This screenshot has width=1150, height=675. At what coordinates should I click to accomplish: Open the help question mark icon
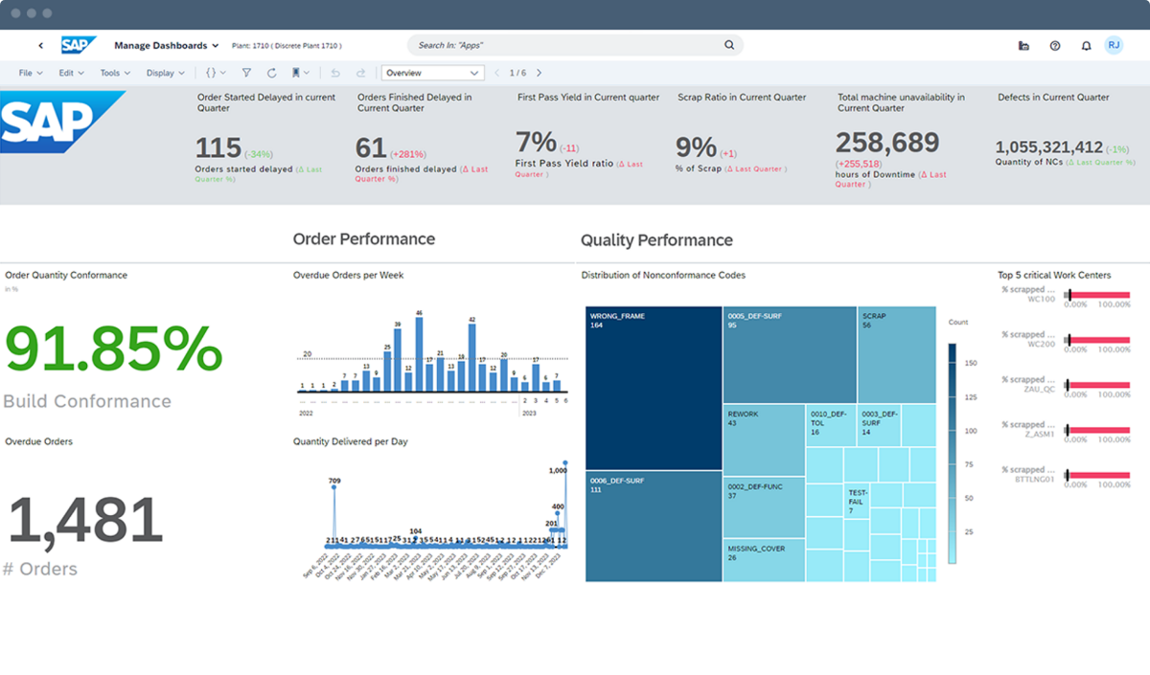(x=1055, y=45)
